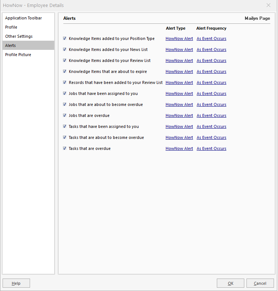This screenshot has height=291, width=278.
Task: Close the Employee Details dialog
Action: point(268,5)
